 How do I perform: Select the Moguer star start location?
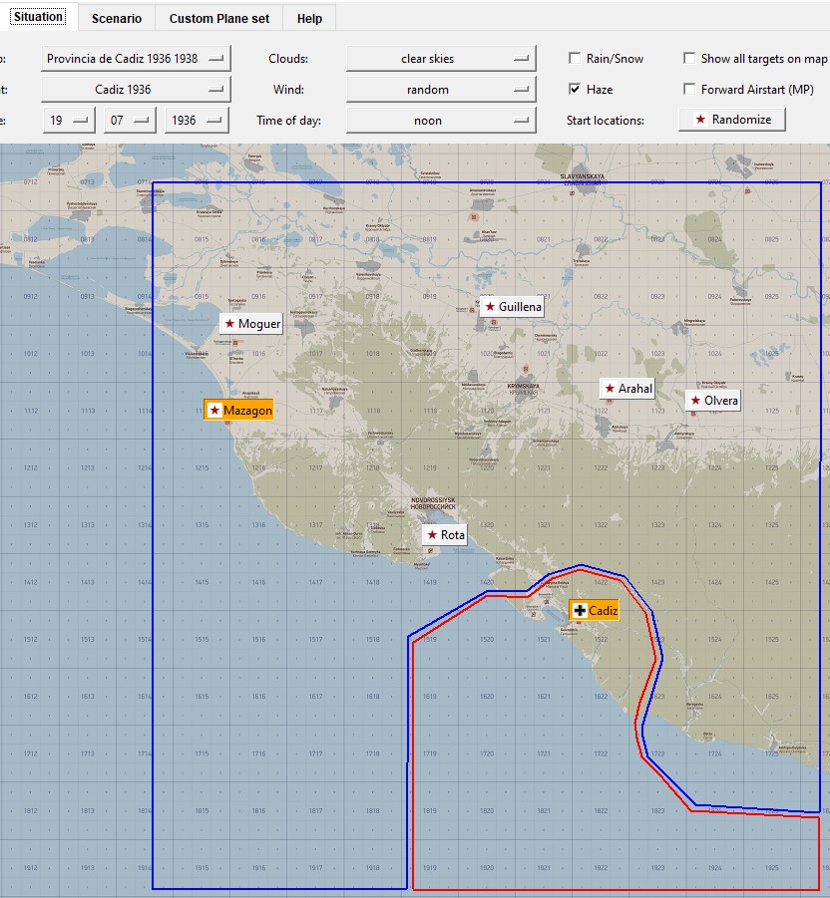click(x=251, y=324)
